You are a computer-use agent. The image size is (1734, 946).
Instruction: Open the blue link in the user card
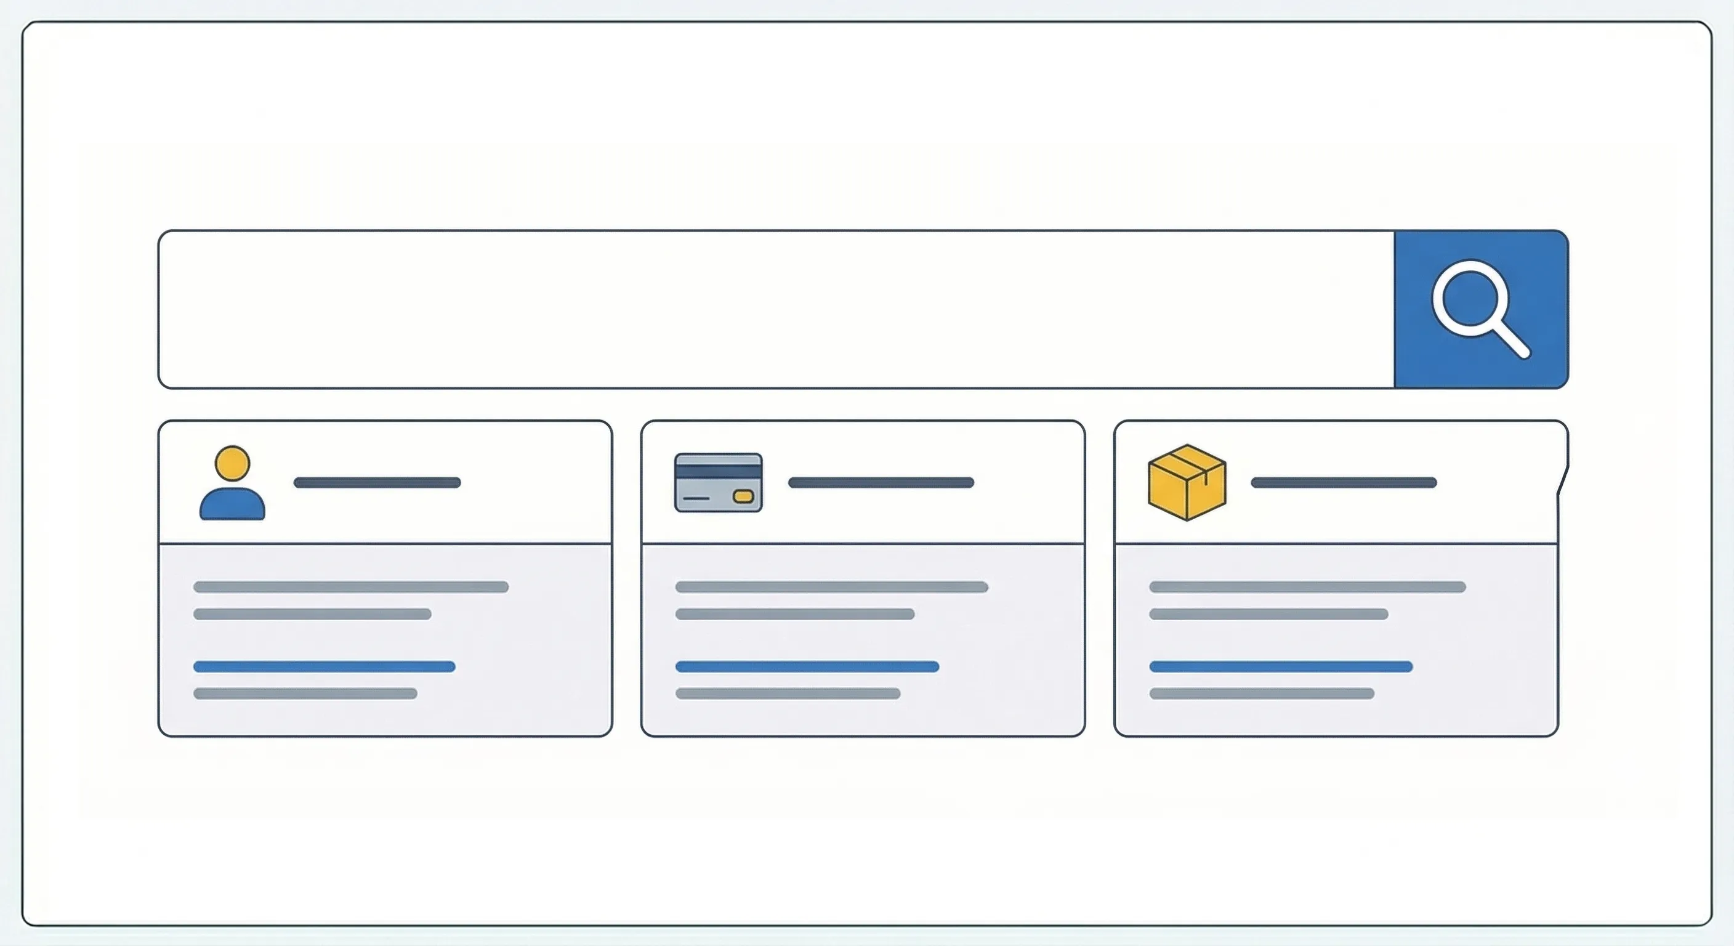click(324, 666)
